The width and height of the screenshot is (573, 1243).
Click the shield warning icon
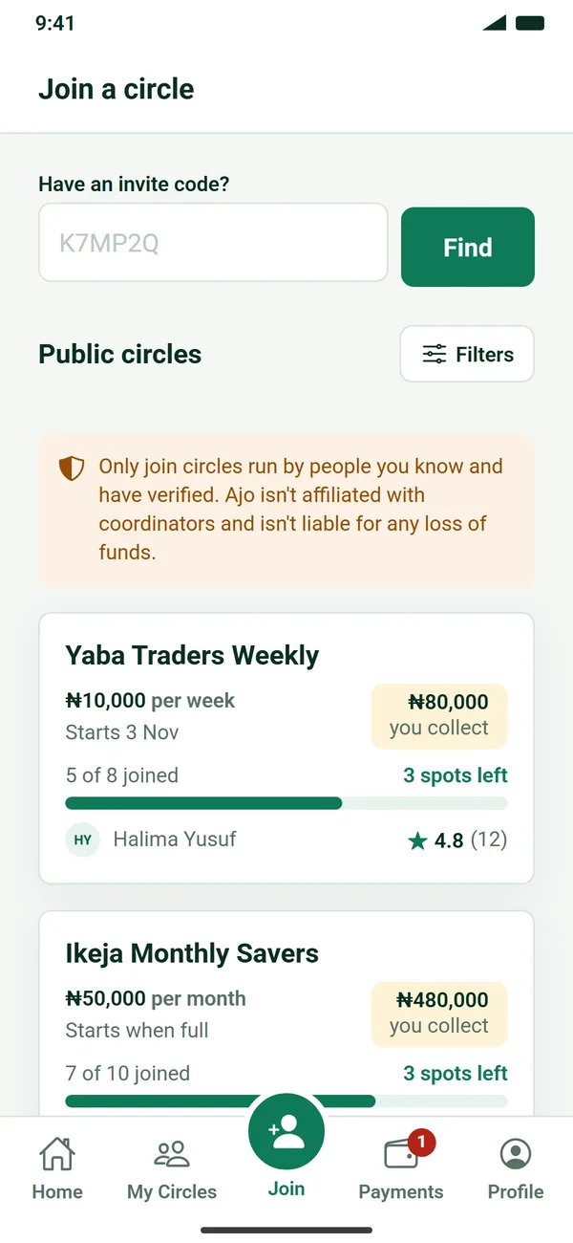(x=72, y=469)
